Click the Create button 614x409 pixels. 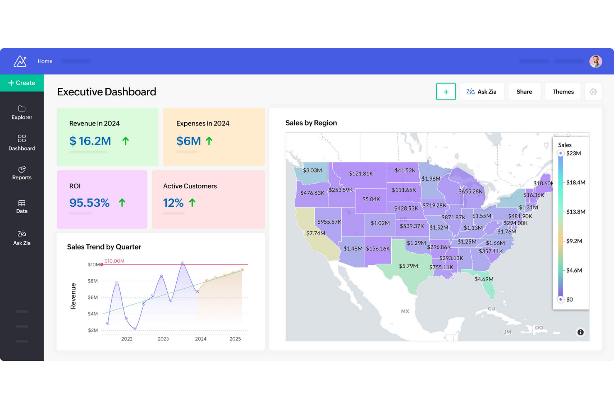click(22, 83)
